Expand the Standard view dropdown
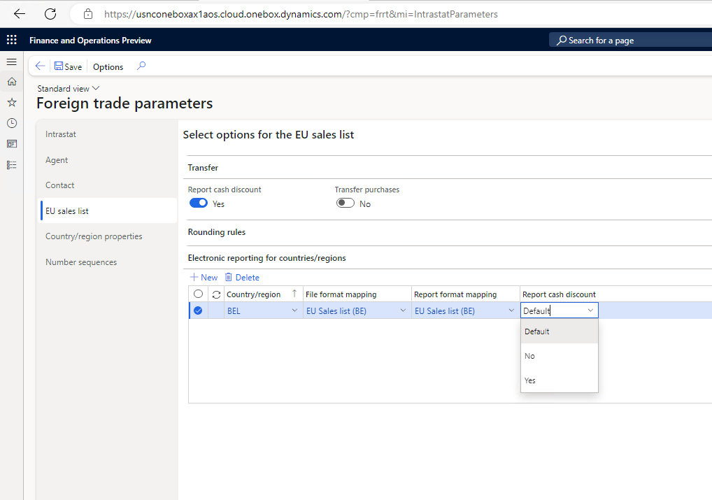The height and width of the screenshot is (500, 712). [x=68, y=89]
